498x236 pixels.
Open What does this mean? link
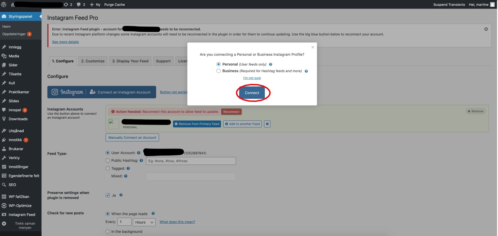tap(177, 222)
